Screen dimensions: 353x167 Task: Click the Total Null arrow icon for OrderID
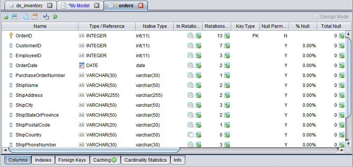[x=342, y=36]
